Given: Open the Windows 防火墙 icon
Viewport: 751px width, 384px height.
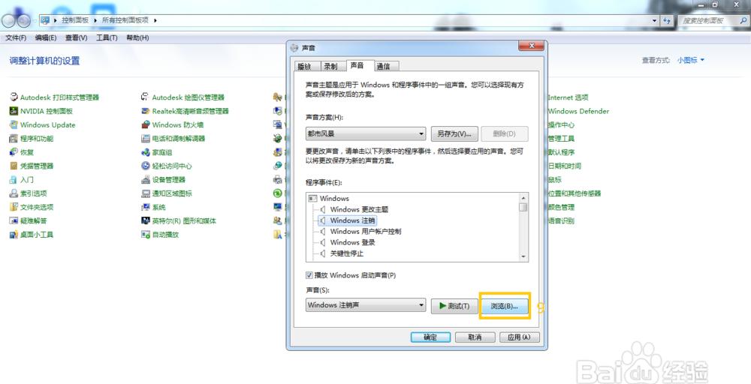Looking at the screenshot, I should (145, 124).
